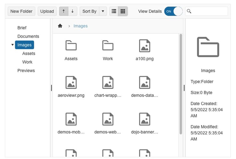Toggle the View Details switch off

click(173, 11)
